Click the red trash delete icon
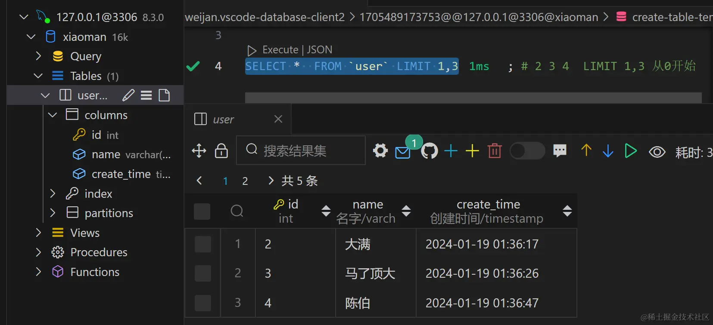This screenshot has height=325, width=713. (x=495, y=151)
